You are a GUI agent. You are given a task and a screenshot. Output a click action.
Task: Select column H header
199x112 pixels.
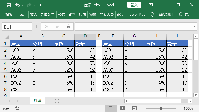156,36
